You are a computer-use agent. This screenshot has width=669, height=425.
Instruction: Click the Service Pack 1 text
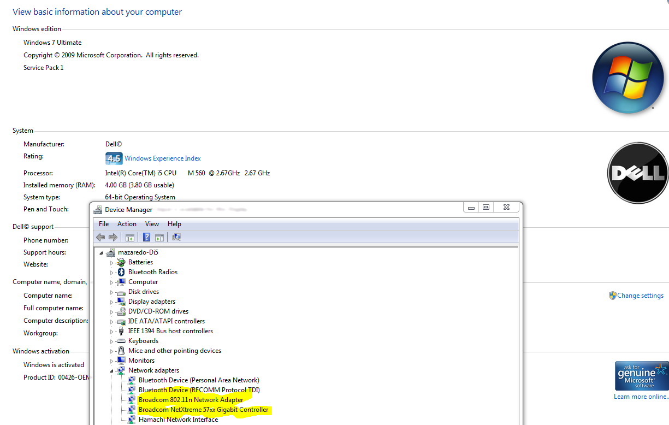click(x=44, y=68)
